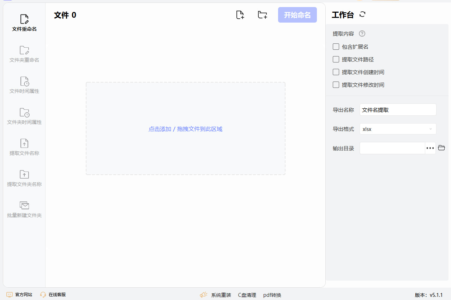Click the 工作台 panel title
Viewport: 451px width, 300px height.
click(x=343, y=15)
